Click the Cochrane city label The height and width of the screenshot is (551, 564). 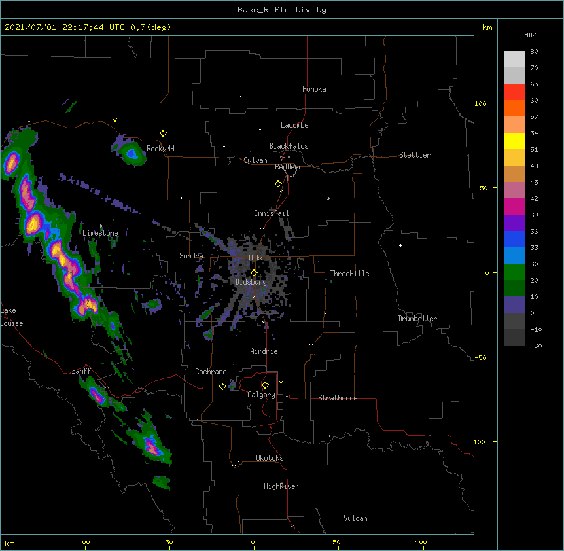click(211, 372)
